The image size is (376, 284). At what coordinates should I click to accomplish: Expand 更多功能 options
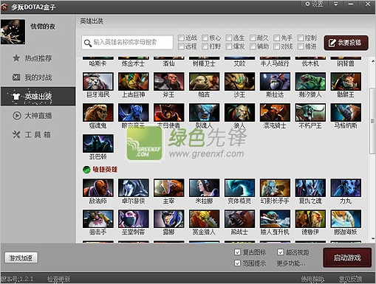pyautogui.click(x=291, y=263)
